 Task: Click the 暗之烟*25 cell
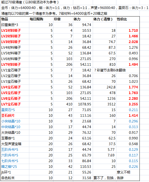click(15, 167)
